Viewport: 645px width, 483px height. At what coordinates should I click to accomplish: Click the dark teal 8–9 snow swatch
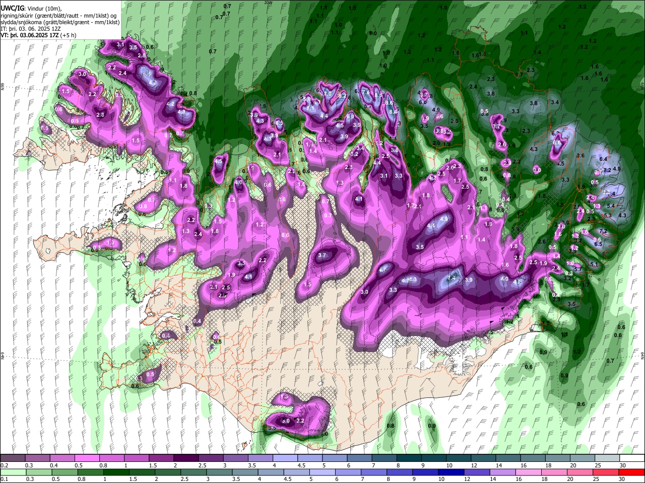[x=409, y=458]
